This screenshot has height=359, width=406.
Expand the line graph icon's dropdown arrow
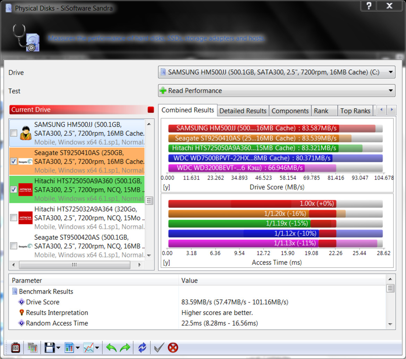click(97, 348)
